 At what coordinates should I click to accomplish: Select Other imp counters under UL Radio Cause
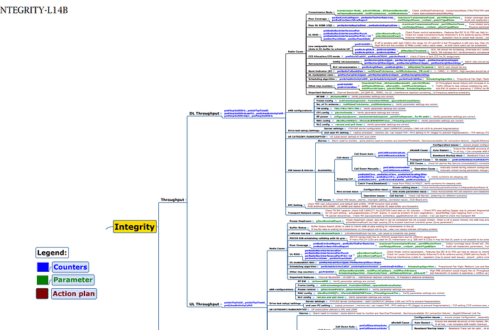pos(302,272)
